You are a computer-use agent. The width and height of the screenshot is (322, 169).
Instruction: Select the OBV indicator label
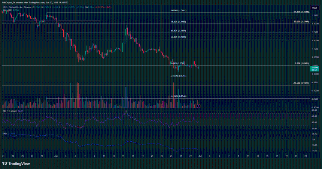[5, 134]
